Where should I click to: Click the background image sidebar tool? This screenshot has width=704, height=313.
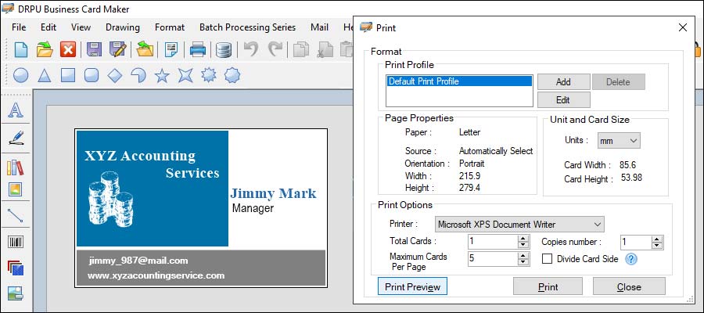tap(16, 293)
